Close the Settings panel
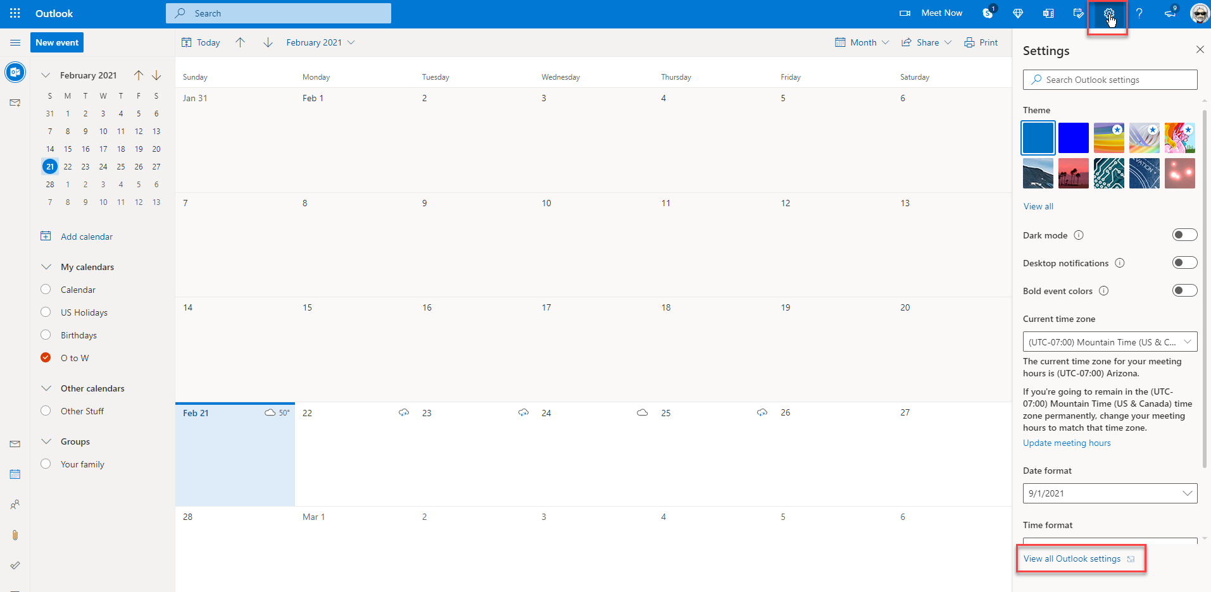1211x592 pixels. pyautogui.click(x=1200, y=49)
